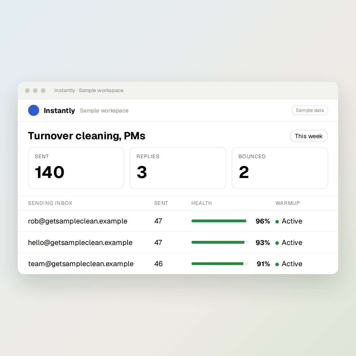
Task: Click the health bar for hello@getsampleclean.example
Action: (220, 242)
